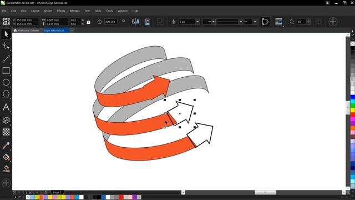The image size is (355, 200).
Task: Click the property bar plus button
Action: tap(333, 22)
